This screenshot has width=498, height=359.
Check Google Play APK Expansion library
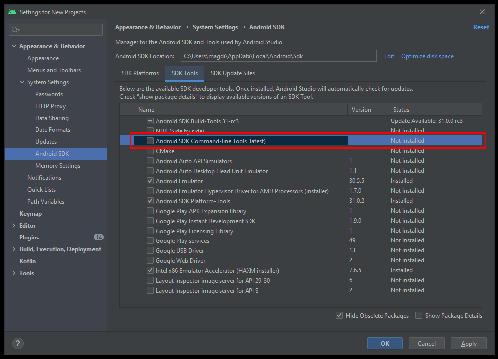point(150,211)
